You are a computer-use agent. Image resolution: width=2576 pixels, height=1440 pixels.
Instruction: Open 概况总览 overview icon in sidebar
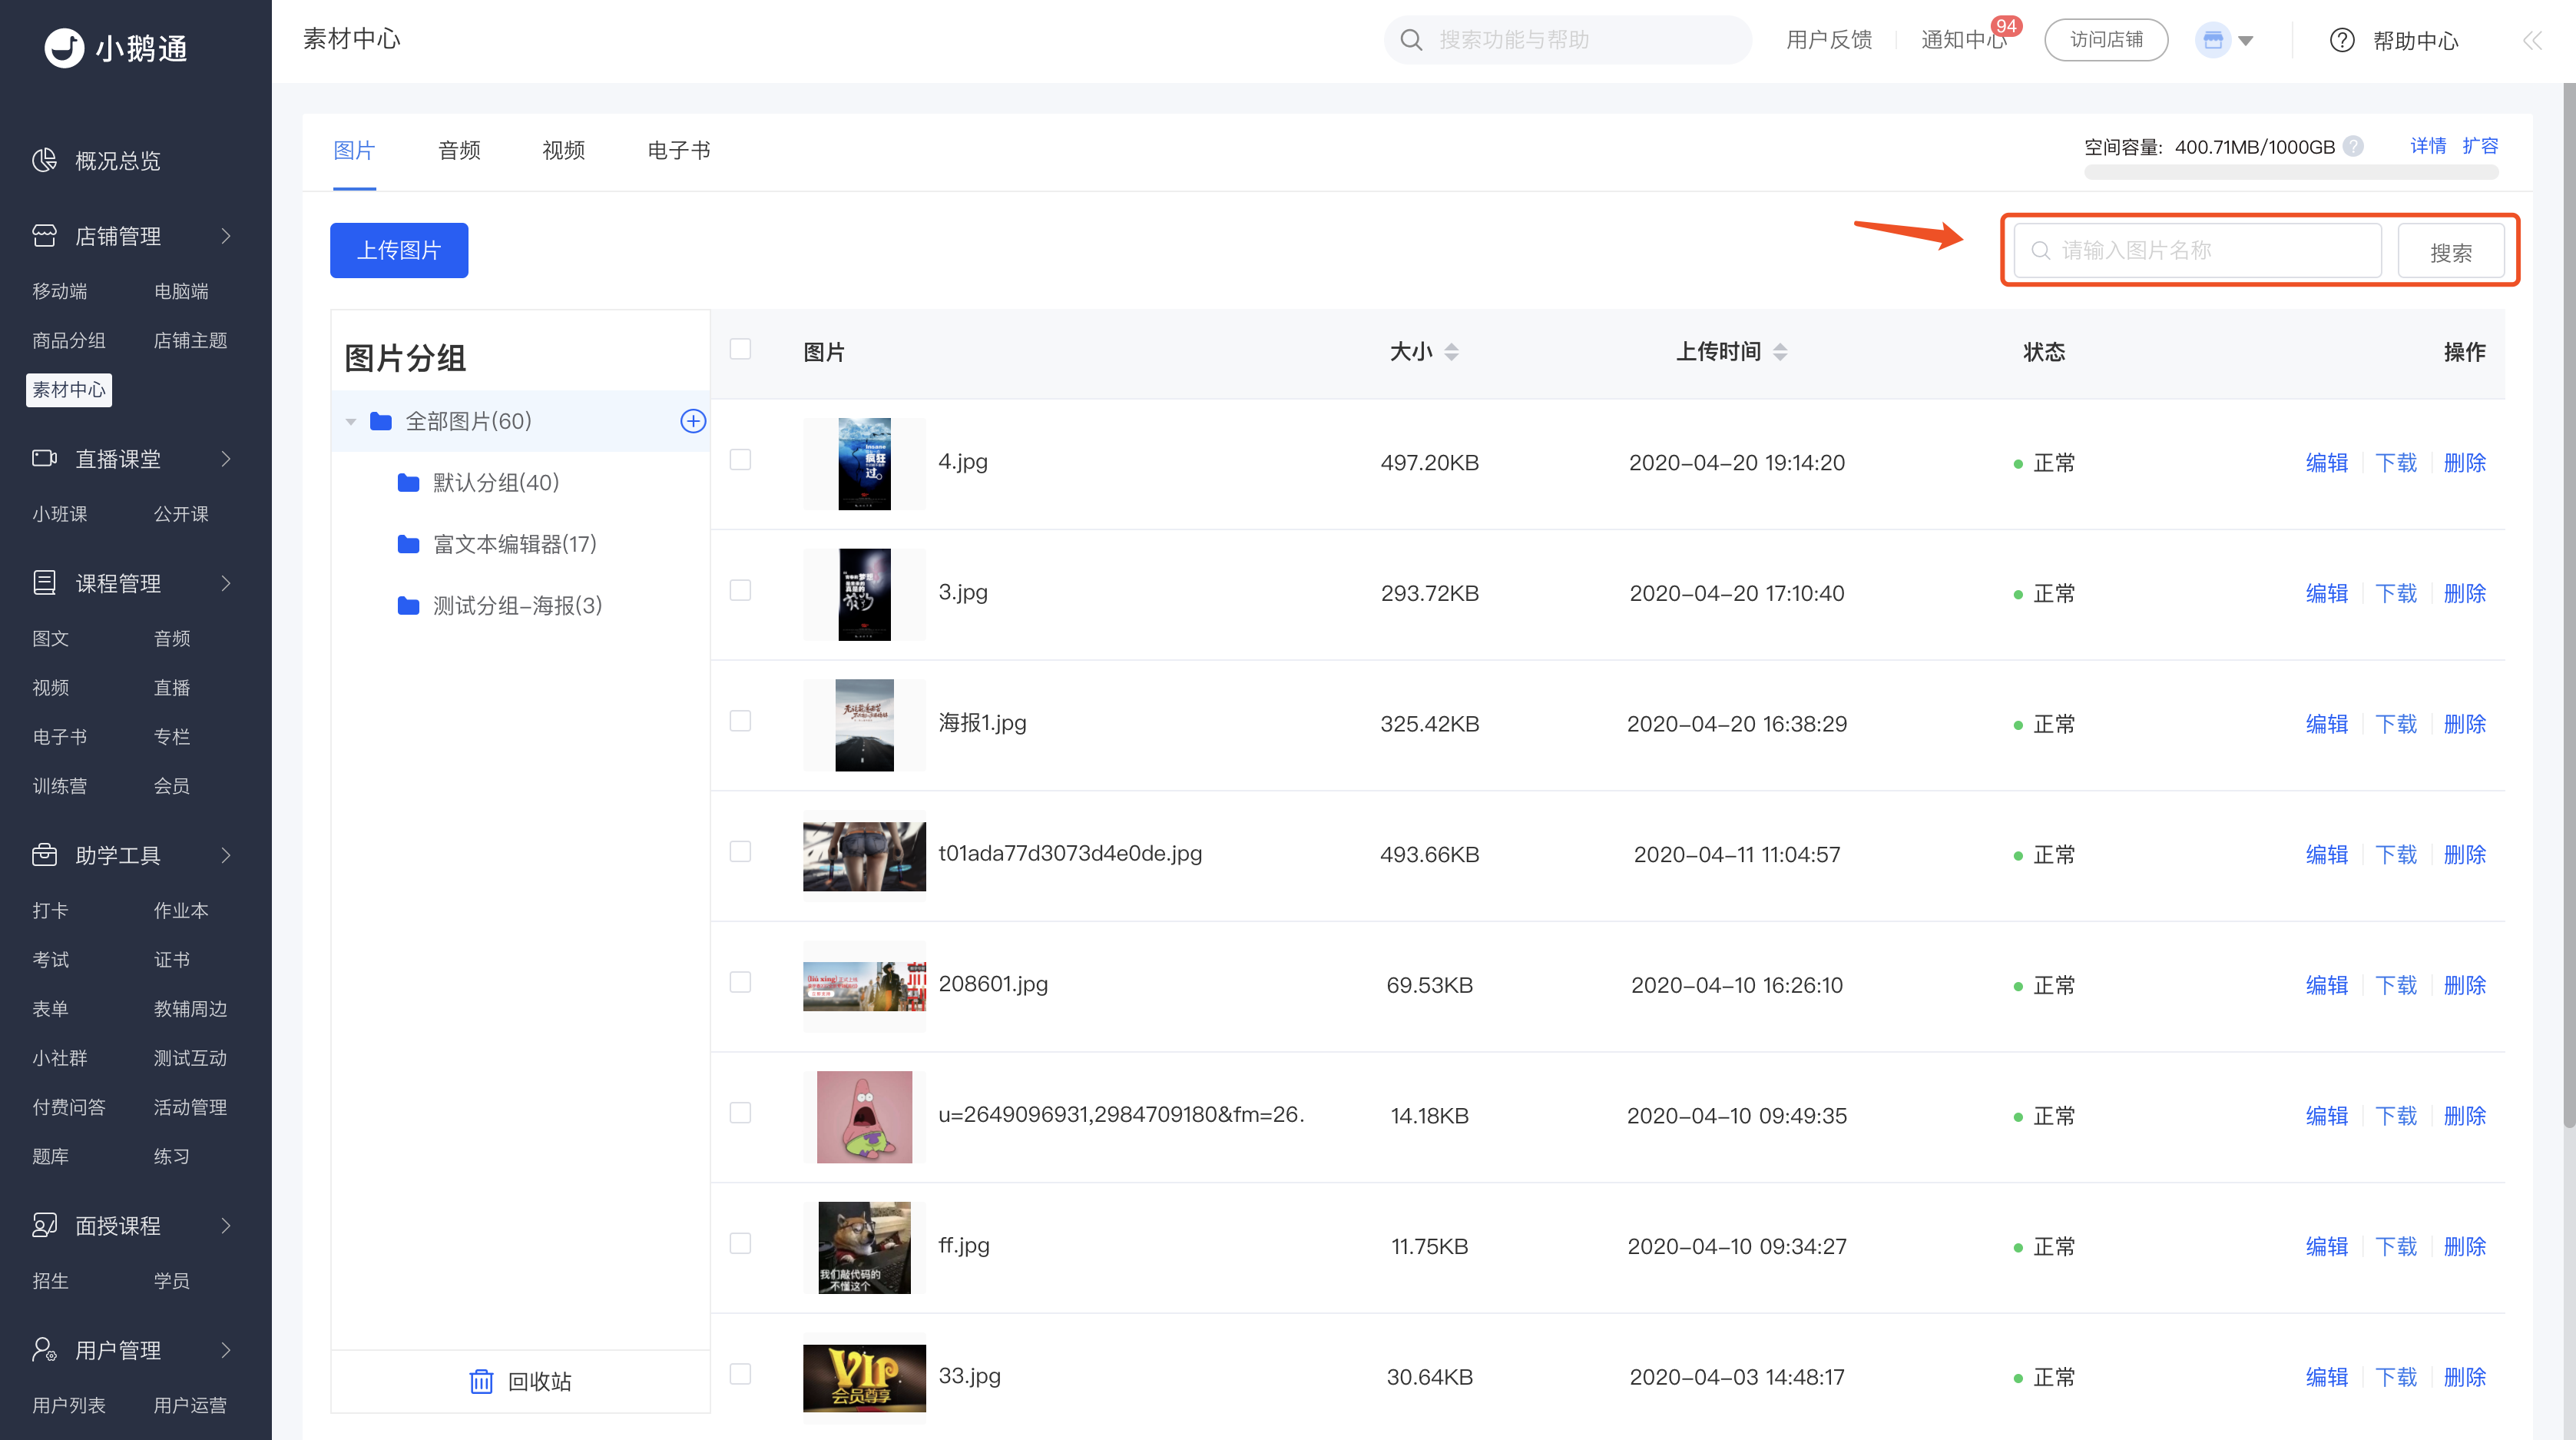tap(45, 160)
